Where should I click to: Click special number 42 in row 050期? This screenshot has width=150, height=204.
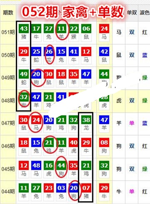click(x=104, y=52)
